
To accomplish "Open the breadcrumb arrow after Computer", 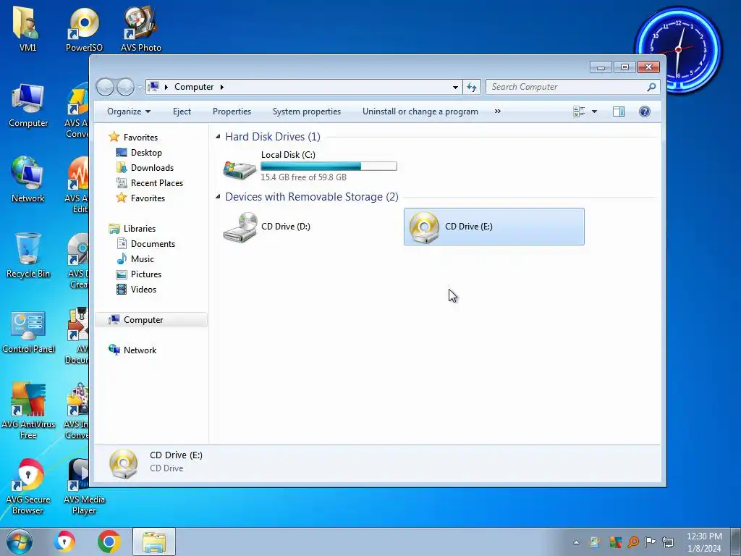I will click(221, 87).
